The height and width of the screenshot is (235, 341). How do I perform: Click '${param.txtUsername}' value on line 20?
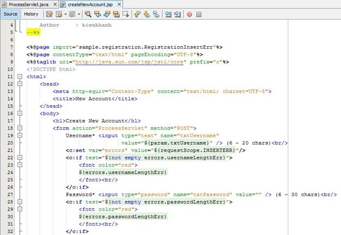tap(177, 143)
